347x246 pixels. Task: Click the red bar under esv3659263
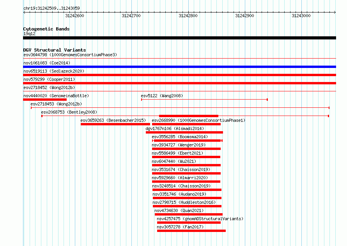[115, 124]
